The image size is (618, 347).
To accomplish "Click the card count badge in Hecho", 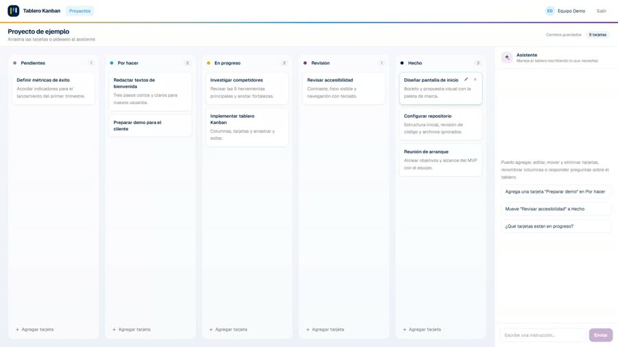I will point(478,63).
